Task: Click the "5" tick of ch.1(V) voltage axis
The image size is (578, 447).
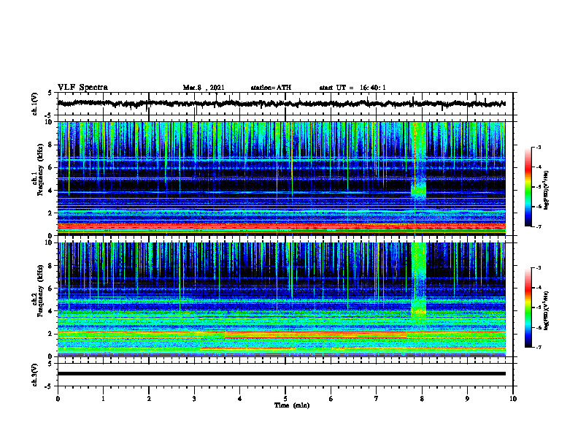Action: tap(50, 93)
